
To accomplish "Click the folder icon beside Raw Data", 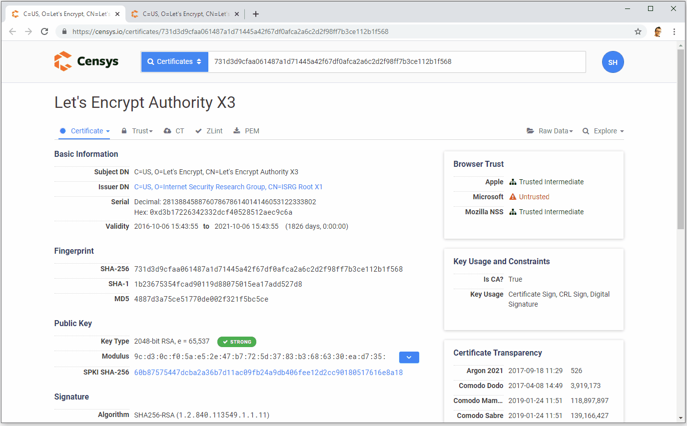I will [x=530, y=131].
